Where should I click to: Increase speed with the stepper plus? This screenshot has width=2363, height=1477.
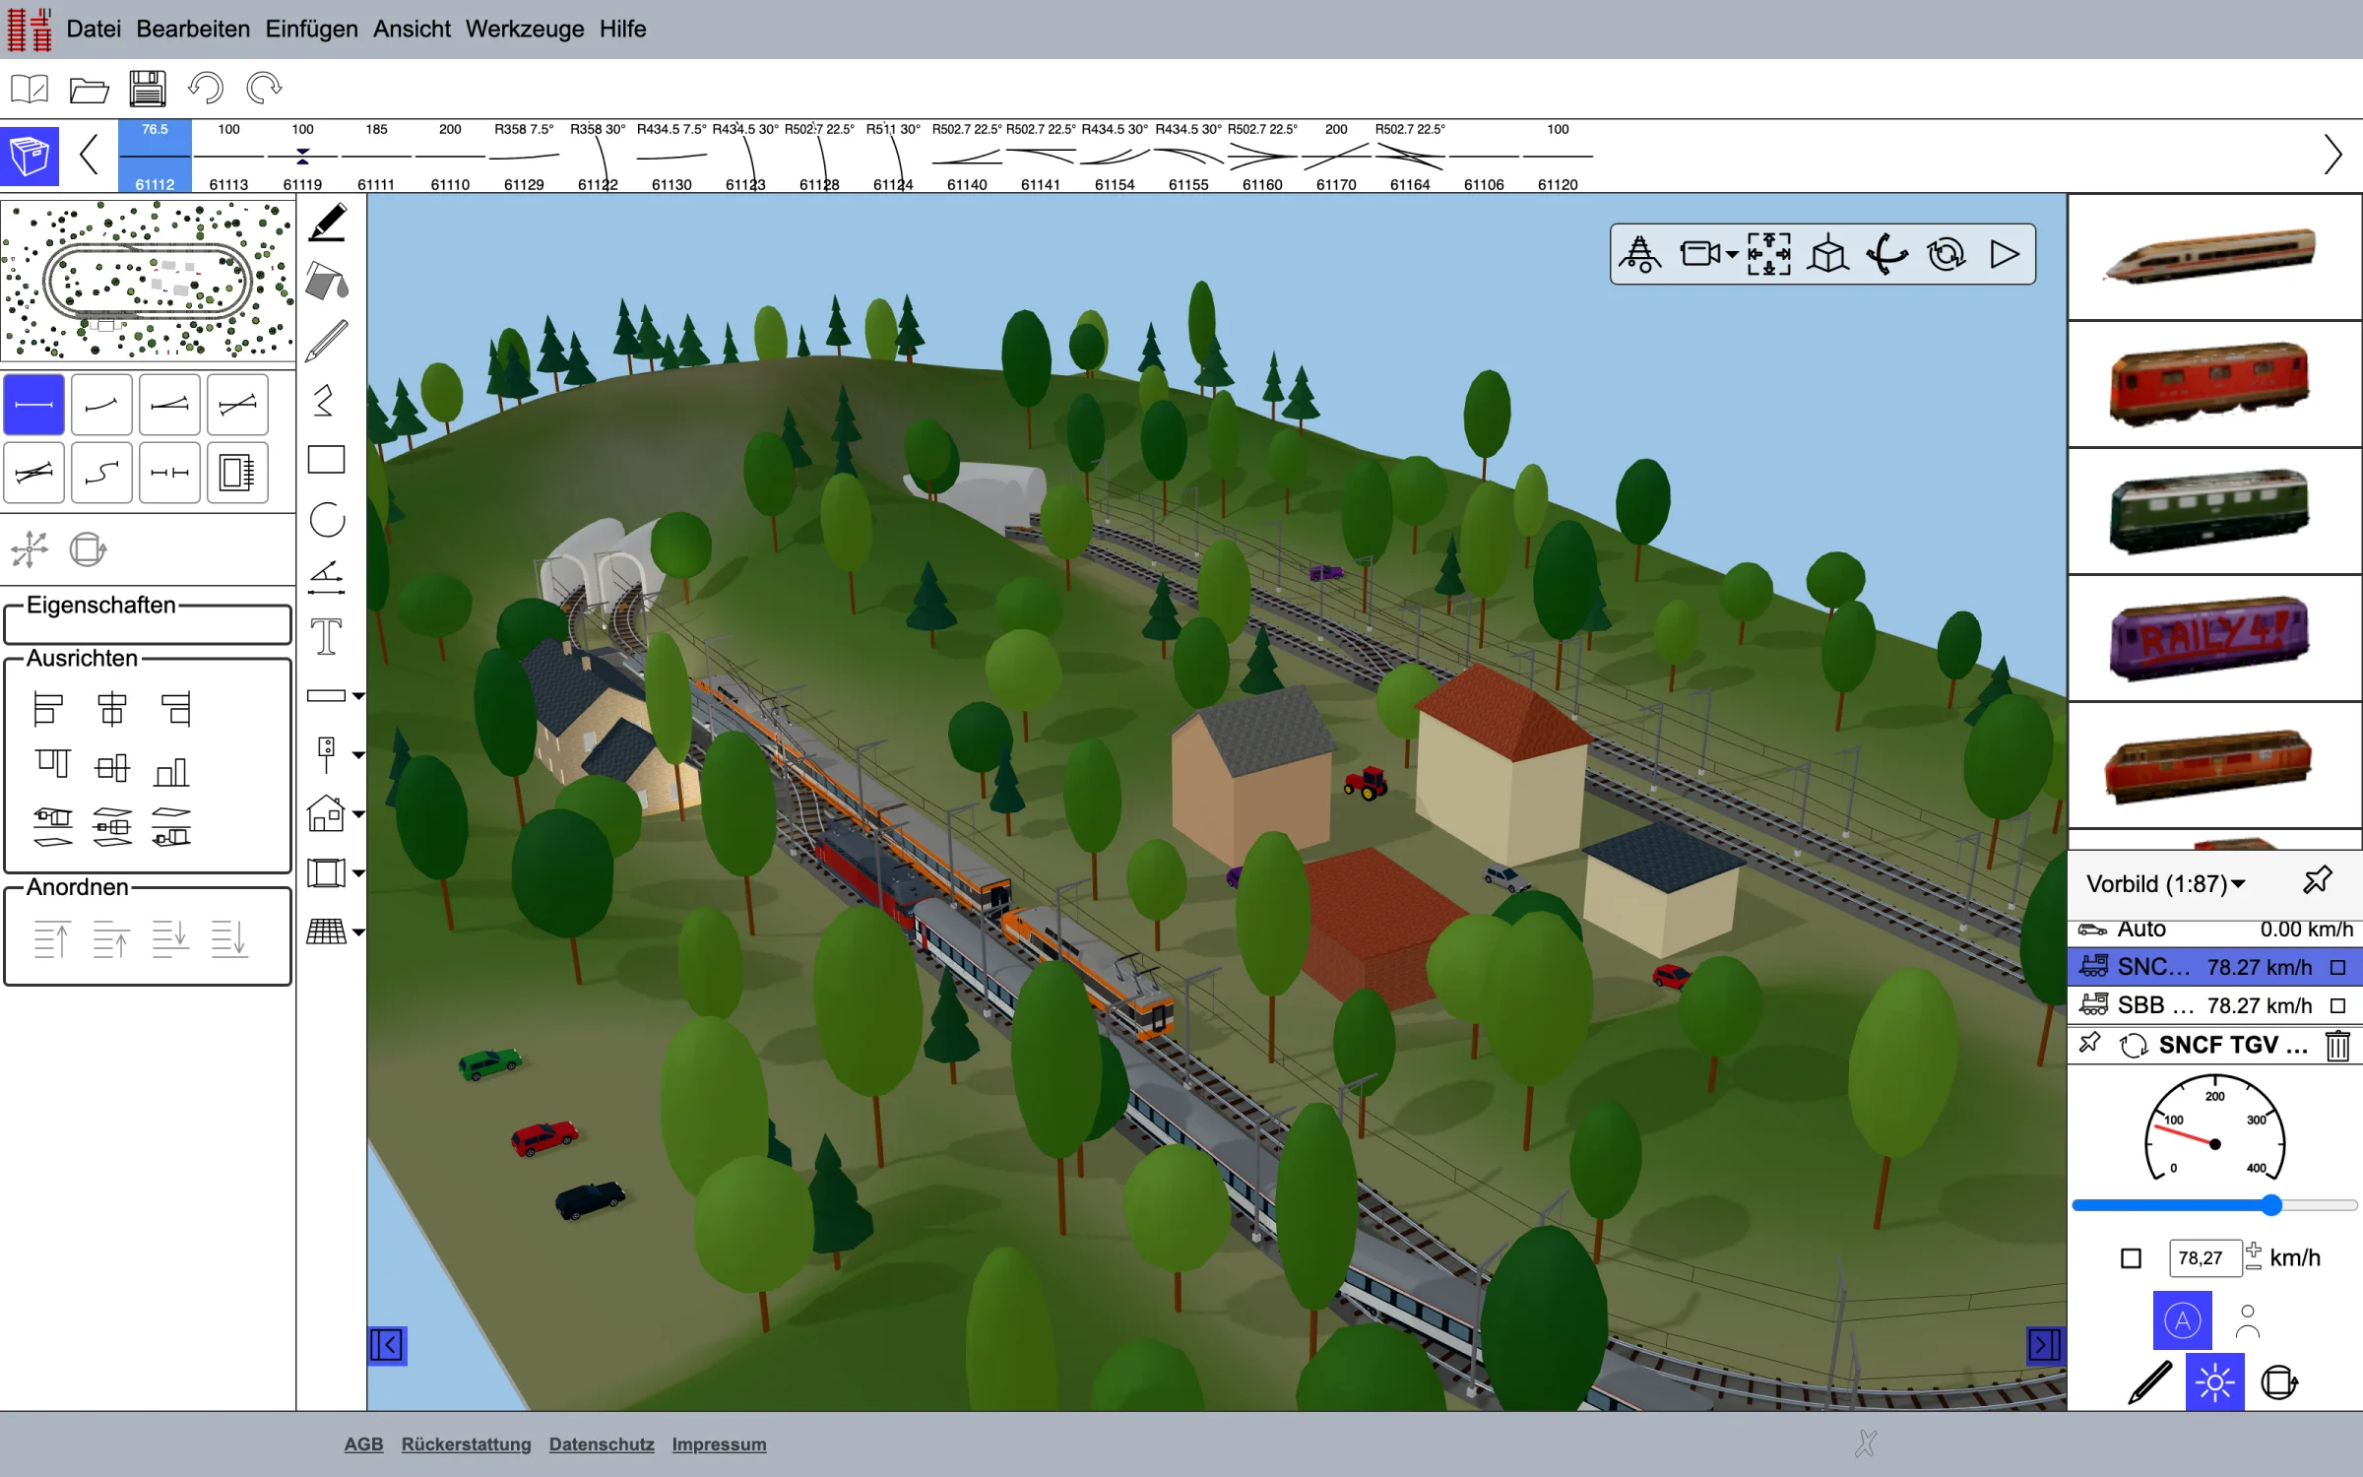tap(2254, 1250)
